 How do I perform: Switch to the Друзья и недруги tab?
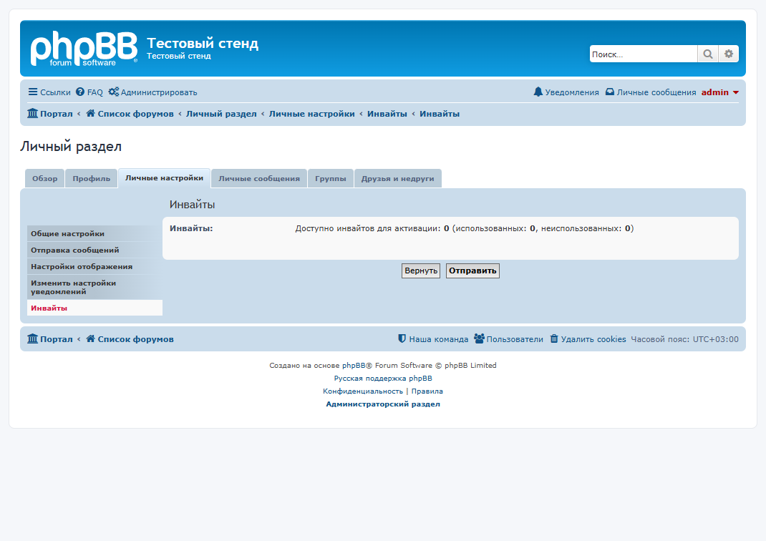tap(397, 179)
